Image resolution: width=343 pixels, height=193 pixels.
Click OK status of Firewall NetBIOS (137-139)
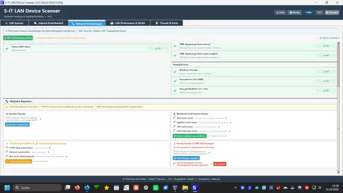[326, 90]
